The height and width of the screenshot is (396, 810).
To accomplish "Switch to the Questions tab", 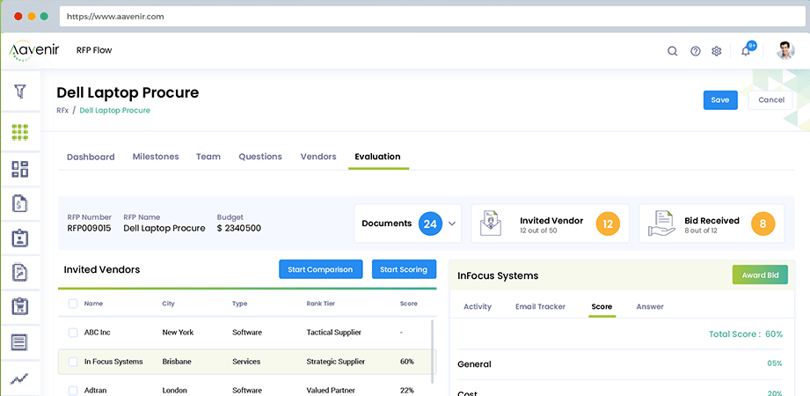I will click(260, 156).
